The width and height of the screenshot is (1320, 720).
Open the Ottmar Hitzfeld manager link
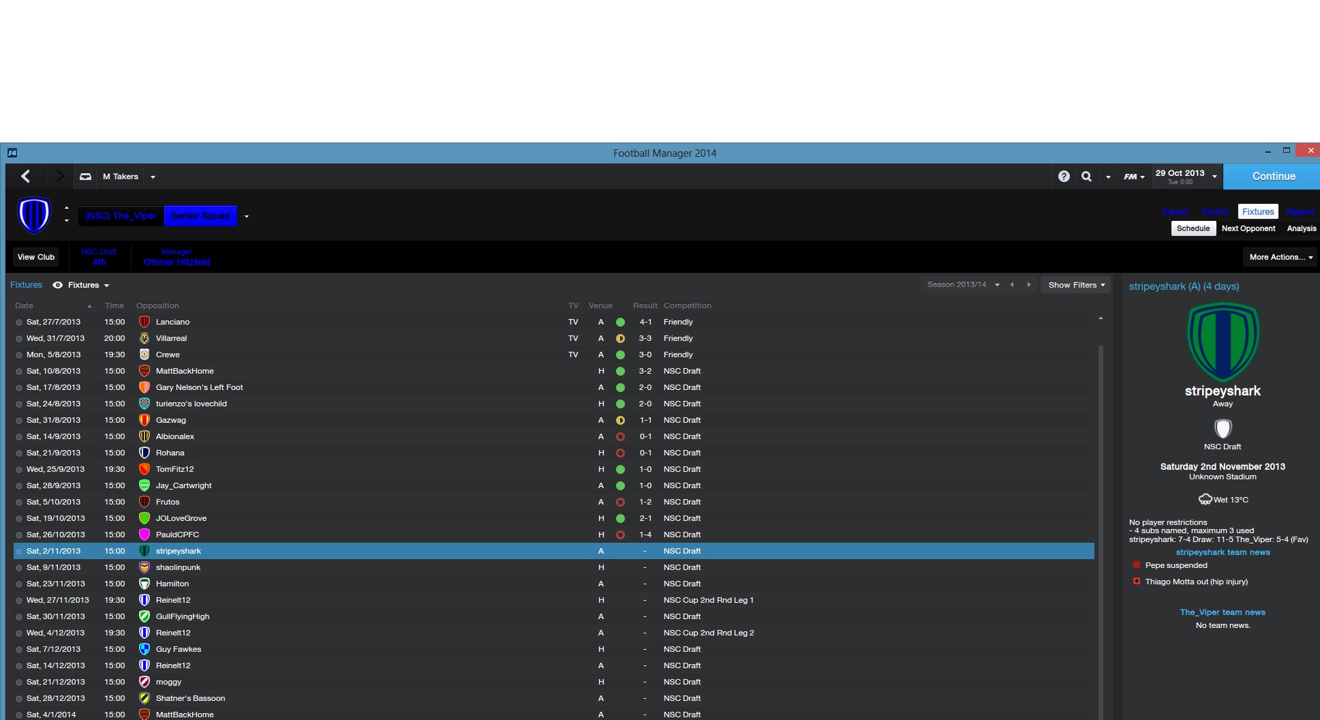[x=176, y=262]
